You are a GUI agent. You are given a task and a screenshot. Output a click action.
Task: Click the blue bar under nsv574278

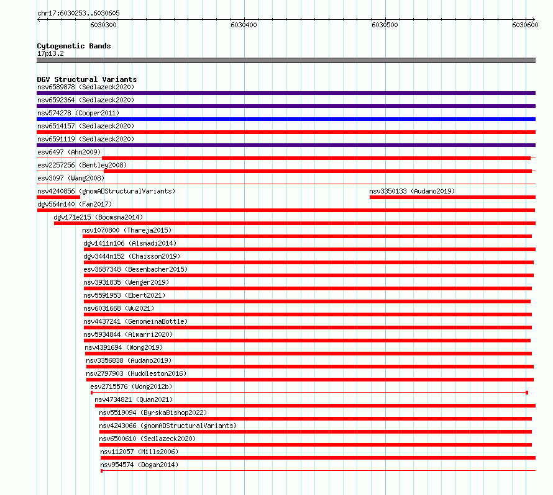click(x=286, y=119)
